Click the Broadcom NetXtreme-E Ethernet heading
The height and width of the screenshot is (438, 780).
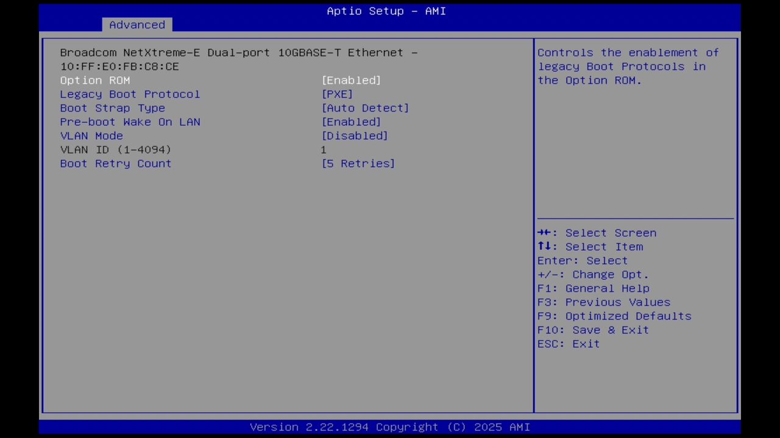pyautogui.click(x=239, y=52)
